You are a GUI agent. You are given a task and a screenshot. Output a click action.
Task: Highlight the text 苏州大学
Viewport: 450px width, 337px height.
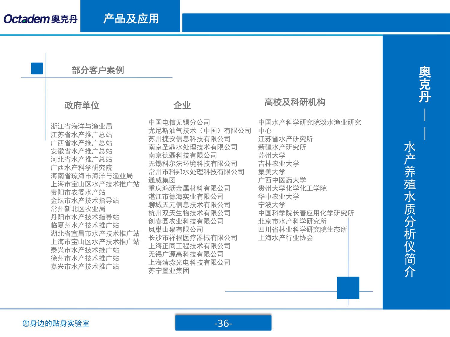point(272,155)
